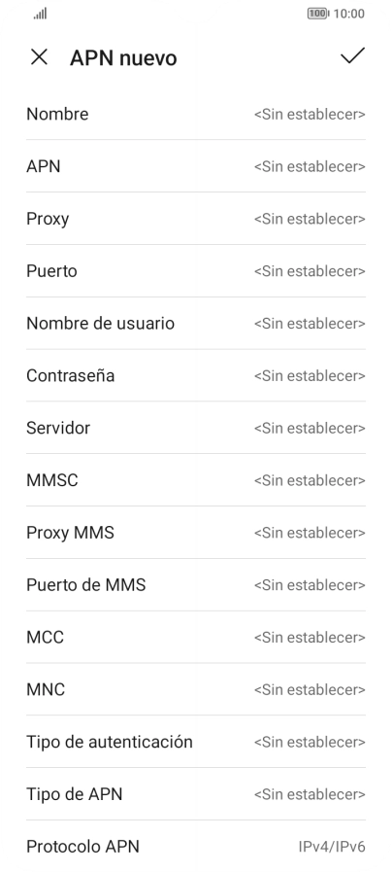Set the Proxy MMS value
392x872 pixels.
point(196,532)
